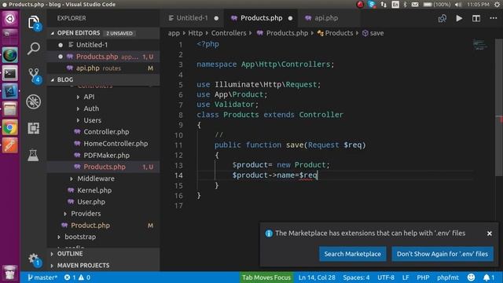Open Ubuntu Dash search icon
Image resolution: width=503 pixels, height=283 pixels.
[10, 19]
